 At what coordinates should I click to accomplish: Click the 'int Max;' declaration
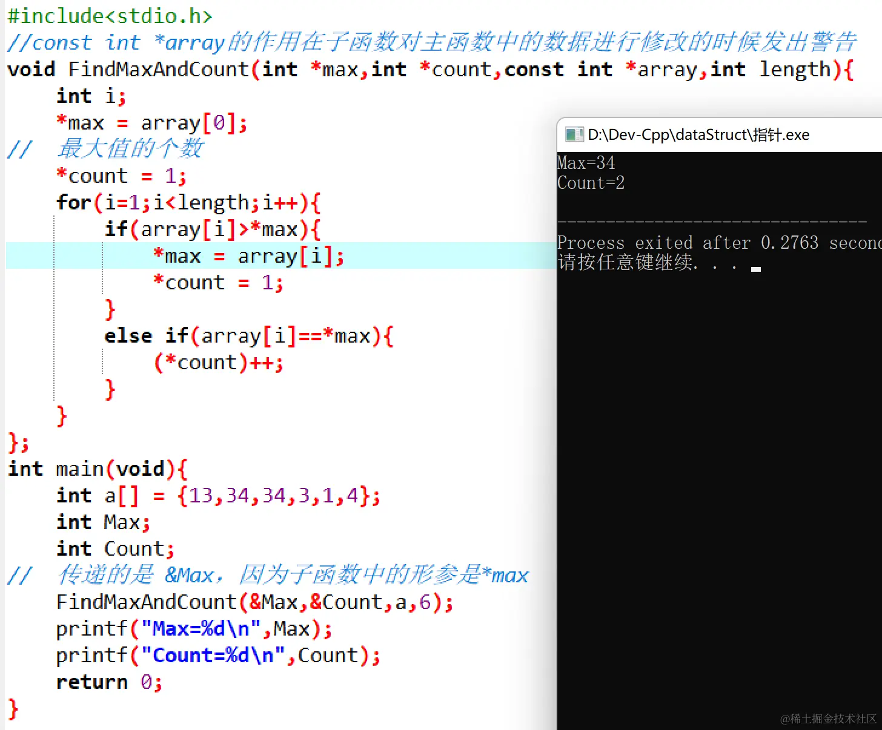pyautogui.click(x=103, y=522)
